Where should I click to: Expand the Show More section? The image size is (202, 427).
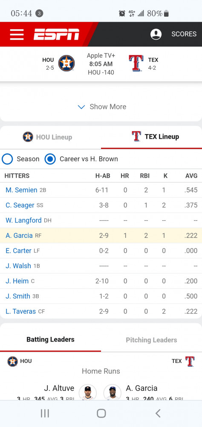click(x=102, y=107)
